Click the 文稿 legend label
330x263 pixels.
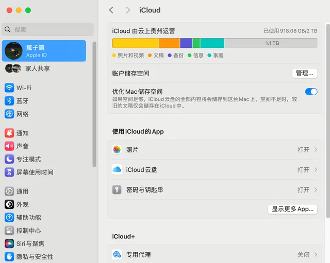click(159, 55)
